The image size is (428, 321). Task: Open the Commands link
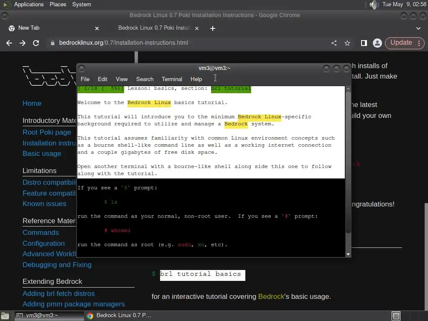(x=41, y=232)
